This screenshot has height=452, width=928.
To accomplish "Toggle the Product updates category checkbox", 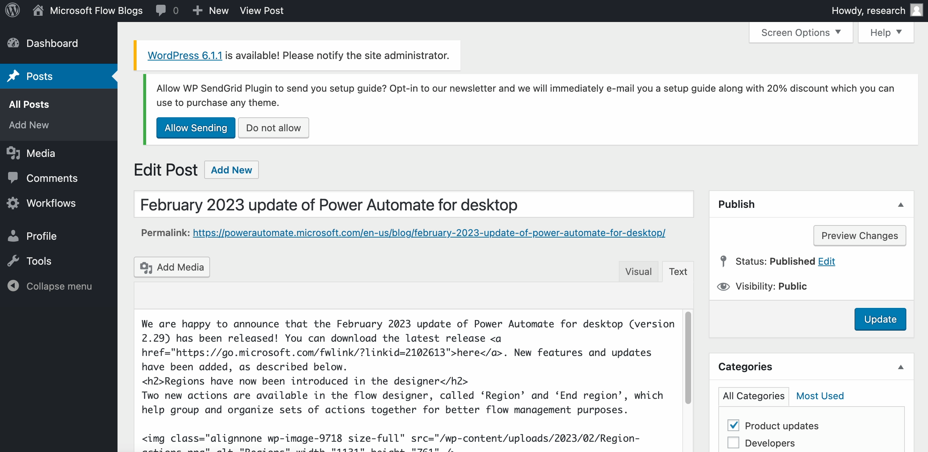I will (x=733, y=425).
